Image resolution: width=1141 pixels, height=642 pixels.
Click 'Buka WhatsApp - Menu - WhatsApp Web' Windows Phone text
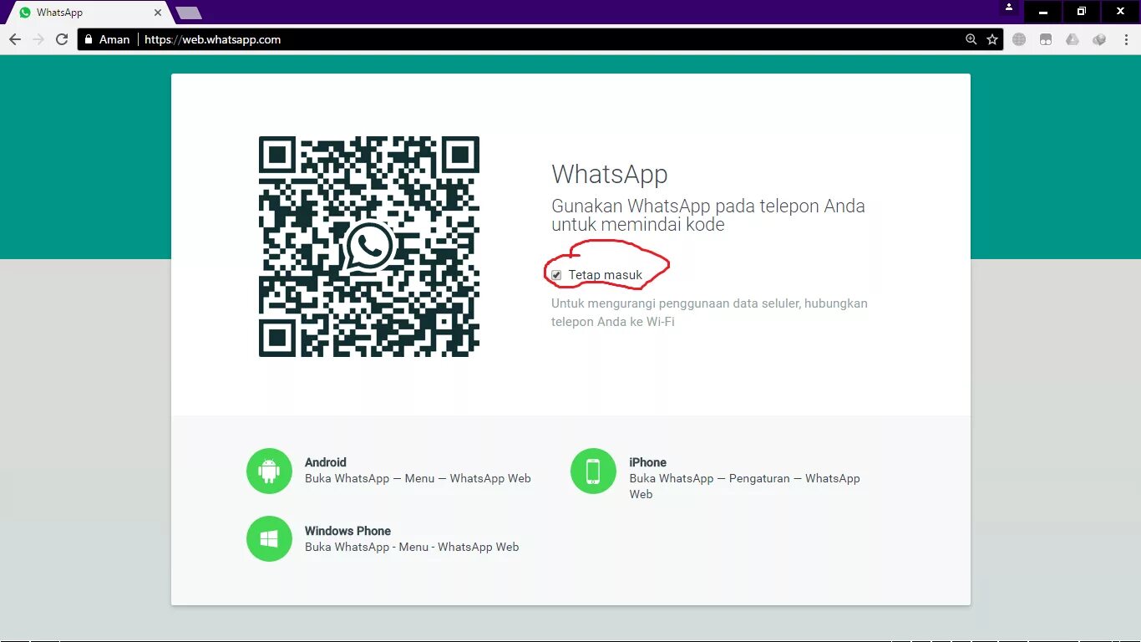click(412, 548)
